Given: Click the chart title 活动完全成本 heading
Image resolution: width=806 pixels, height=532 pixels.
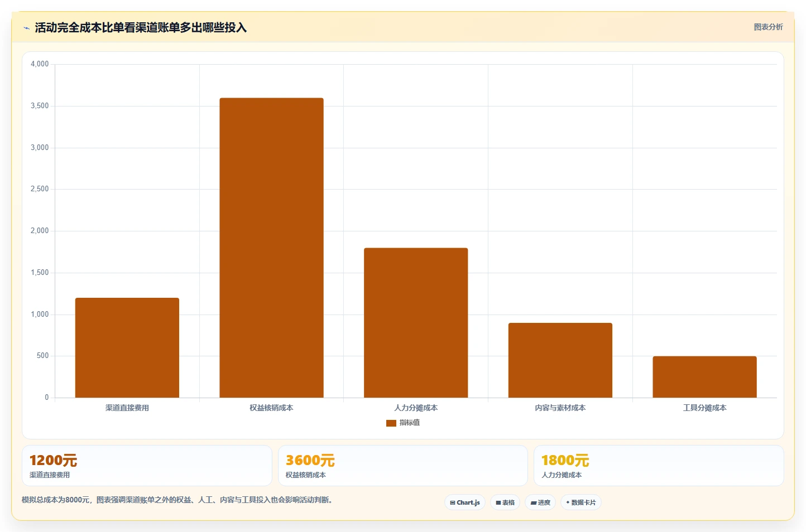Looking at the screenshot, I should tap(141, 27).
